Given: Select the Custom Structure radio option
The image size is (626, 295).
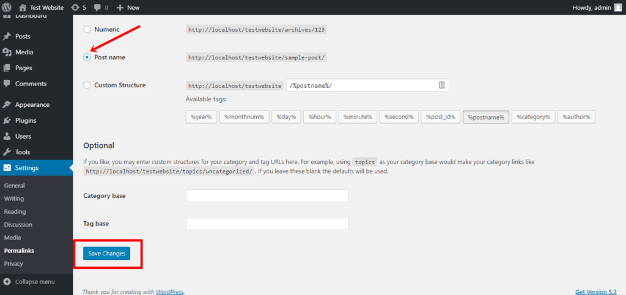Looking at the screenshot, I should pos(87,86).
